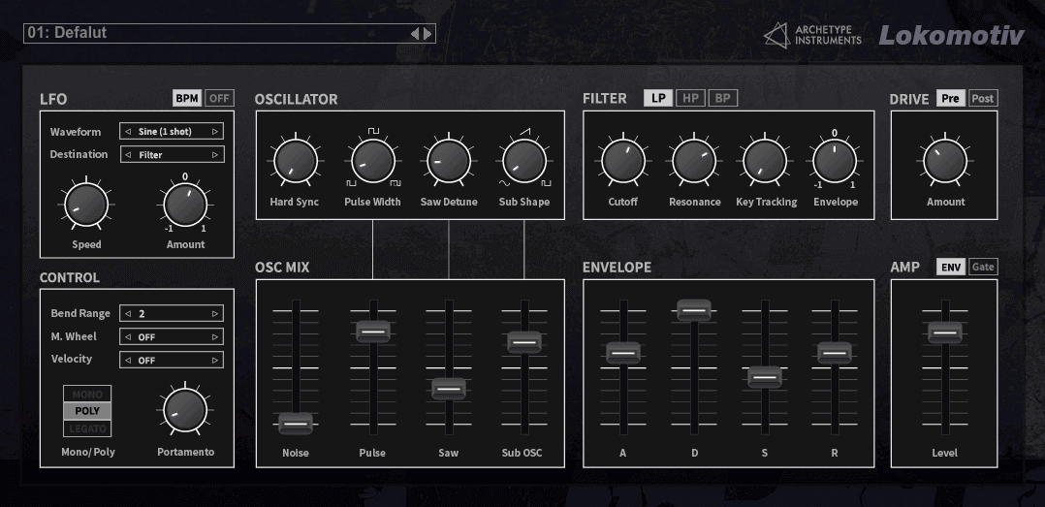Click the envelope Sustain fader
1045x507 pixels.
[x=765, y=376]
